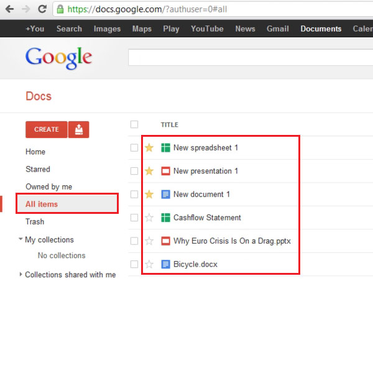Unstar New document 1
Image resolution: width=373 pixels, height=373 pixels.
(149, 195)
